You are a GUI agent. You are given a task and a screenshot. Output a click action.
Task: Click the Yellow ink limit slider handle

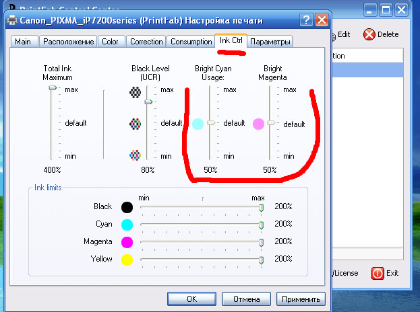point(261,260)
